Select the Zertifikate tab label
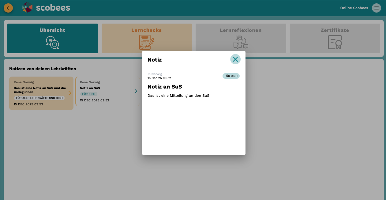Image resolution: width=386 pixels, height=200 pixels. [x=335, y=30]
